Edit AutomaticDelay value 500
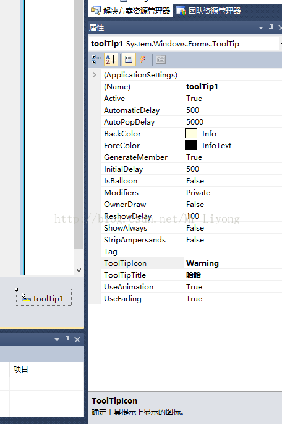This screenshot has height=424, width=282. [233, 110]
